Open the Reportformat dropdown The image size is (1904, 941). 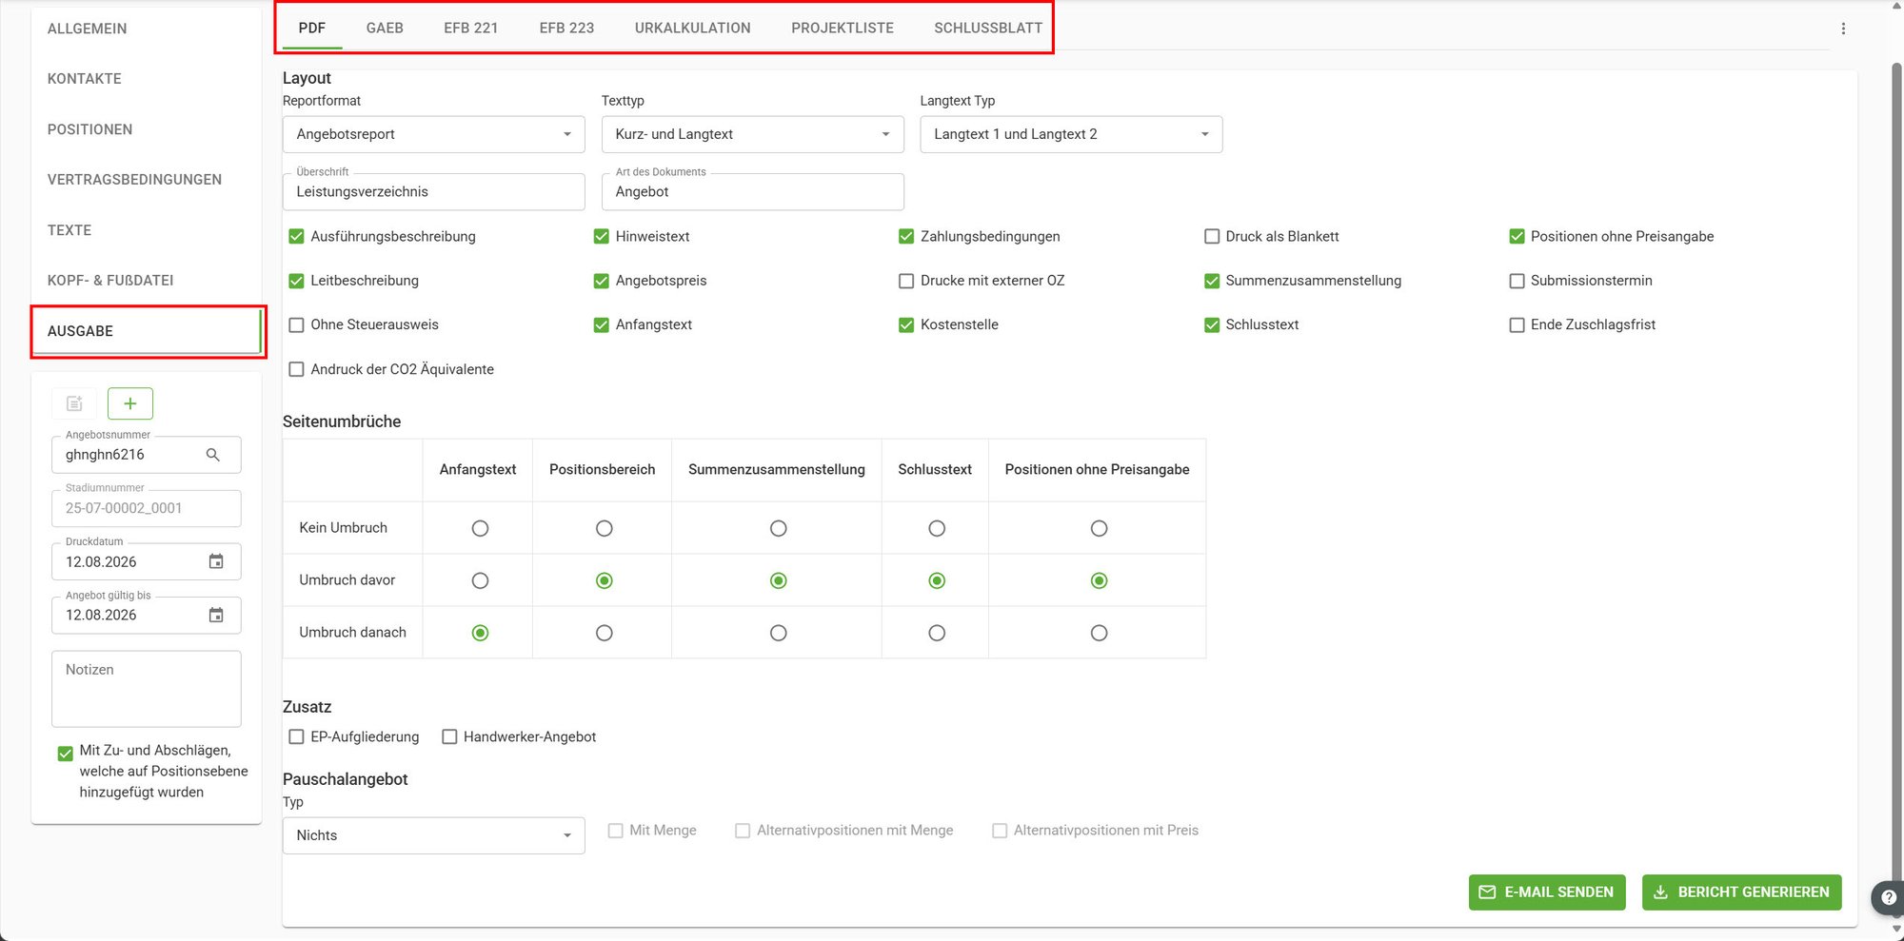tap(434, 134)
